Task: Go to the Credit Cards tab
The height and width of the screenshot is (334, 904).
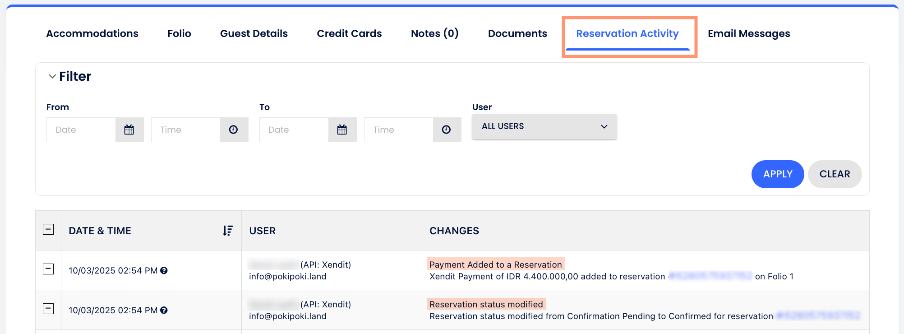Action: 349,33
